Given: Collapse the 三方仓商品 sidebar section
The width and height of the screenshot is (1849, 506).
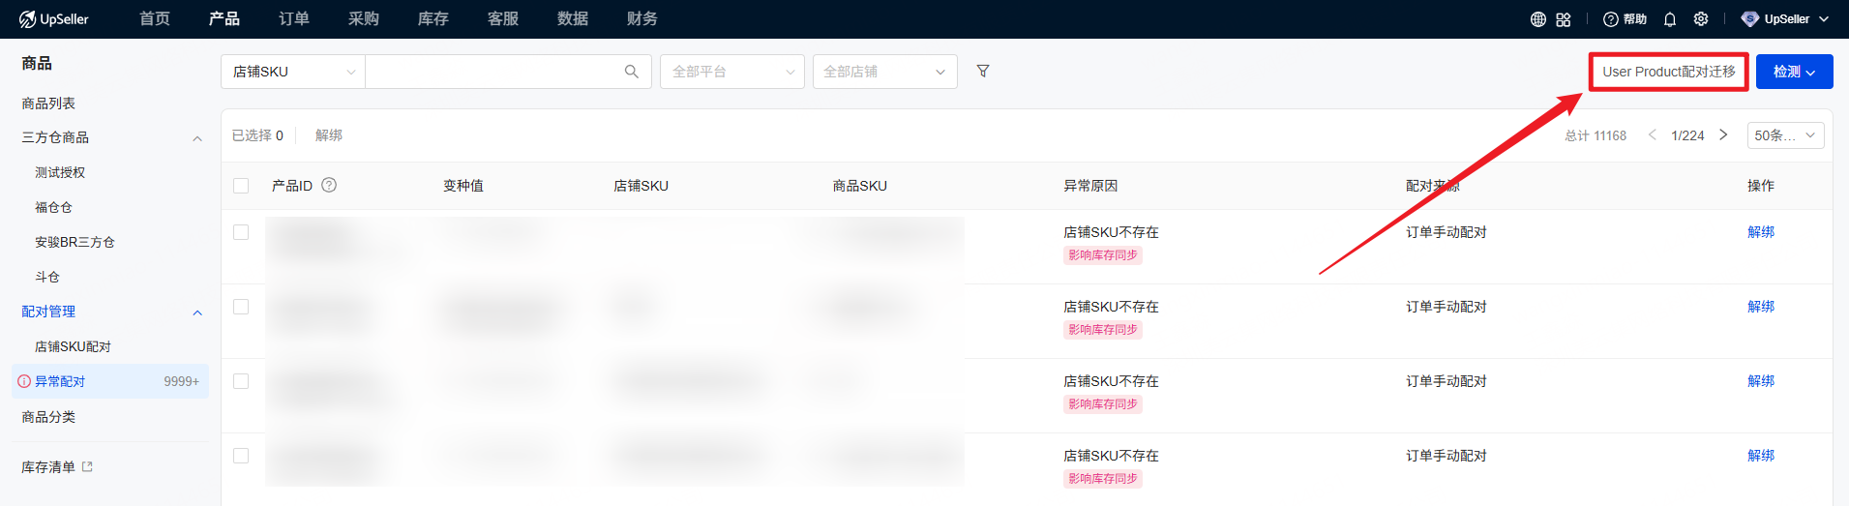Looking at the screenshot, I should coord(197,138).
